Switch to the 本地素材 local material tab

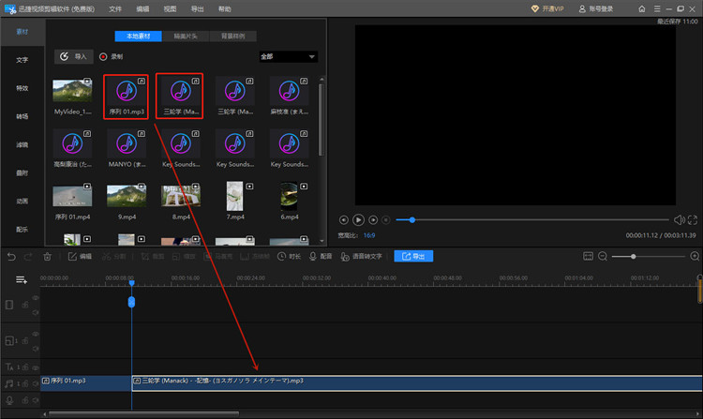point(138,36)
